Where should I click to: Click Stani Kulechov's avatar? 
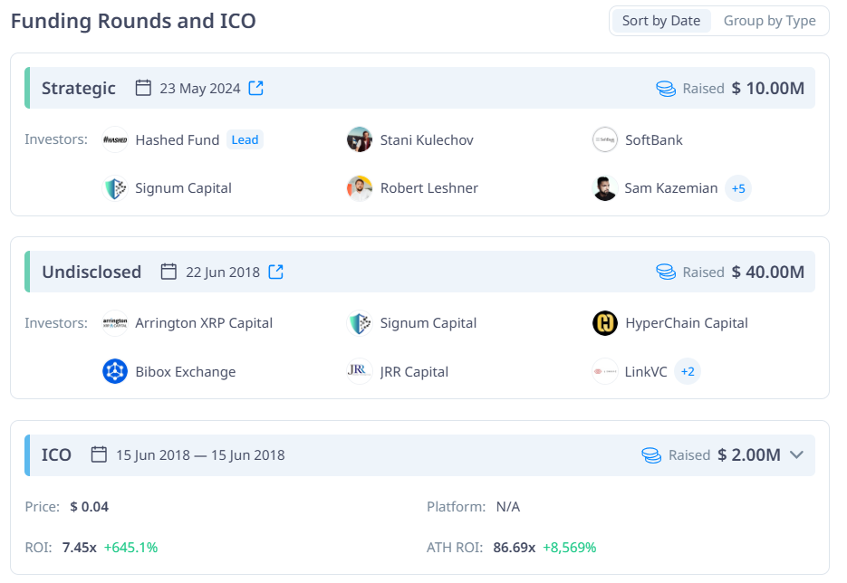[x=360, y=139]
